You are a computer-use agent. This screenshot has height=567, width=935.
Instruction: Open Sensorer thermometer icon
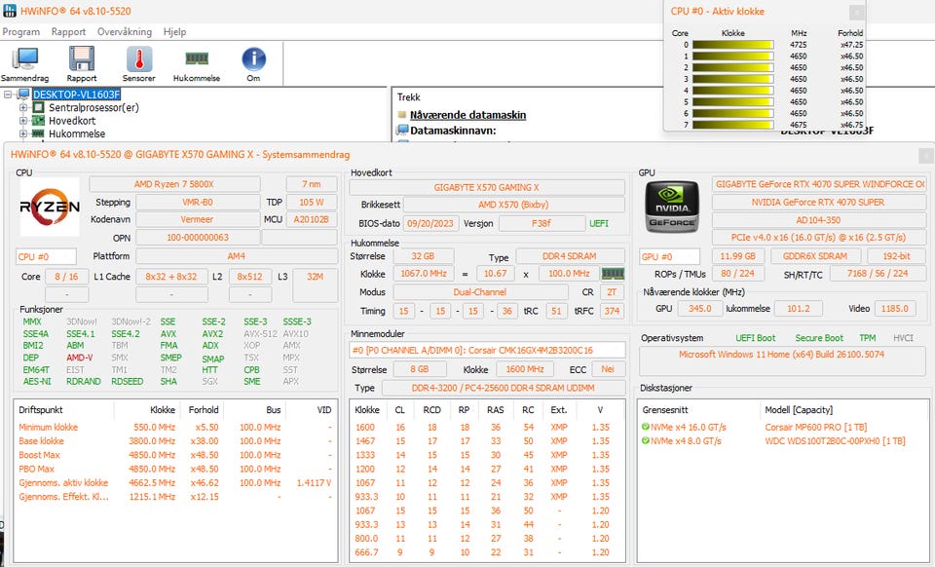(138, 63)
